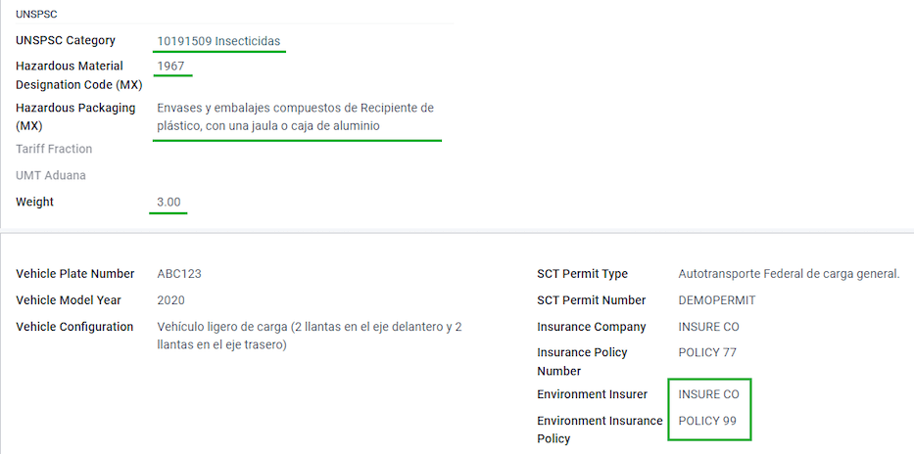Open the Hazardous Packaging (MX) description field

(x=296, y=117)
